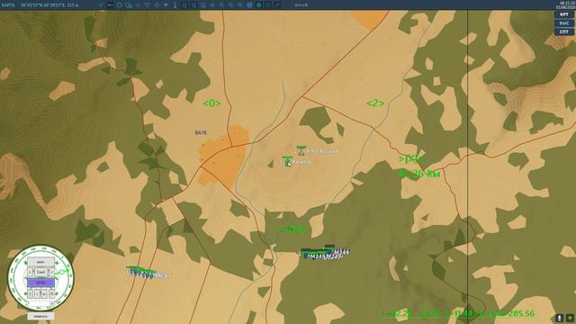Screen dimensions: 576x324
Task: Select the circle-shaped tool icon in top toolbar
Action: click(119, 5)
